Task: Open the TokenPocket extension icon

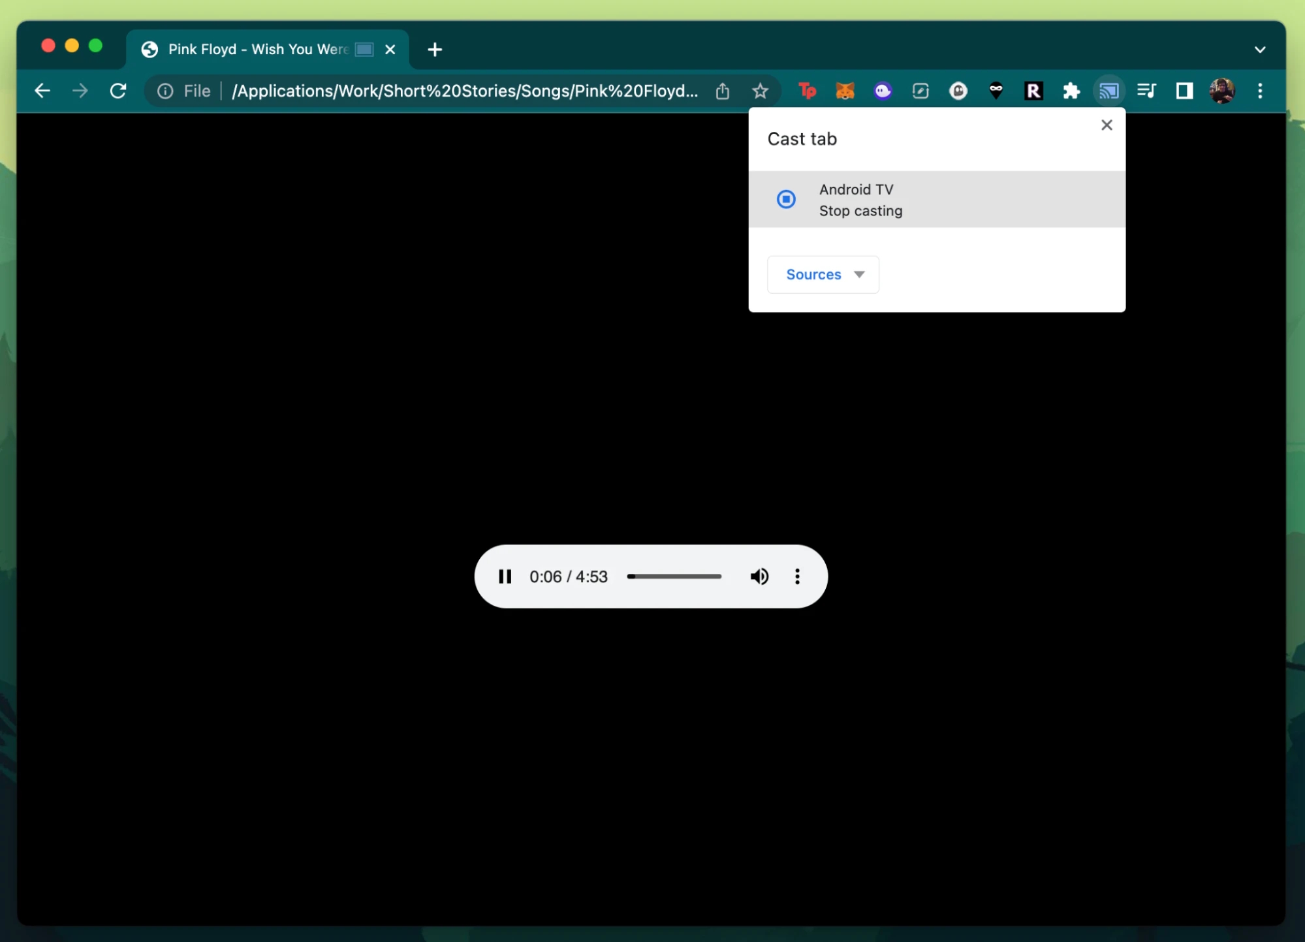Action: tap(808, 91)
